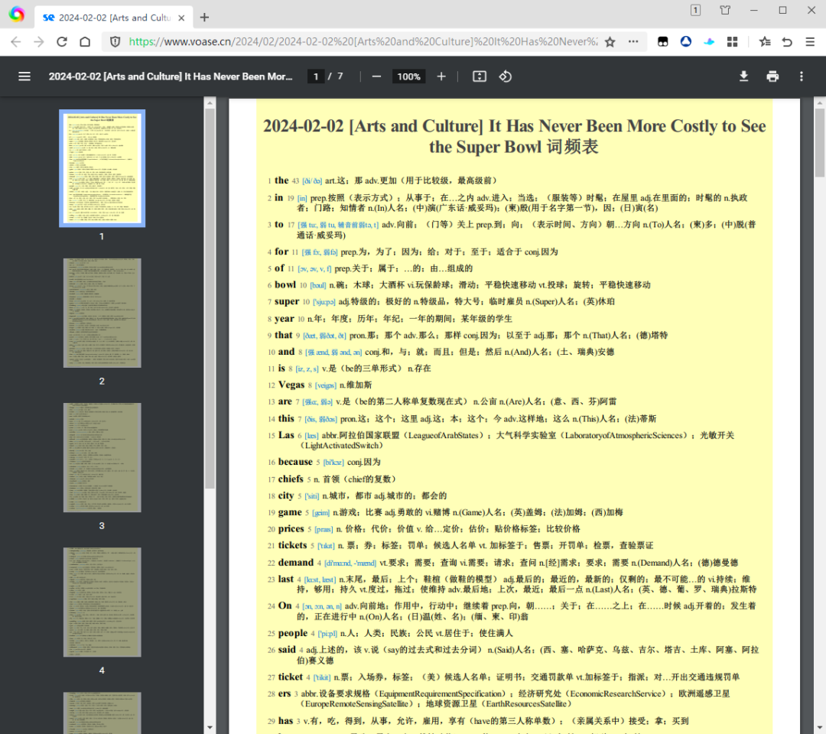Click the word "city" entry
This screenshot has width=826, height=734.
(286, 495)
